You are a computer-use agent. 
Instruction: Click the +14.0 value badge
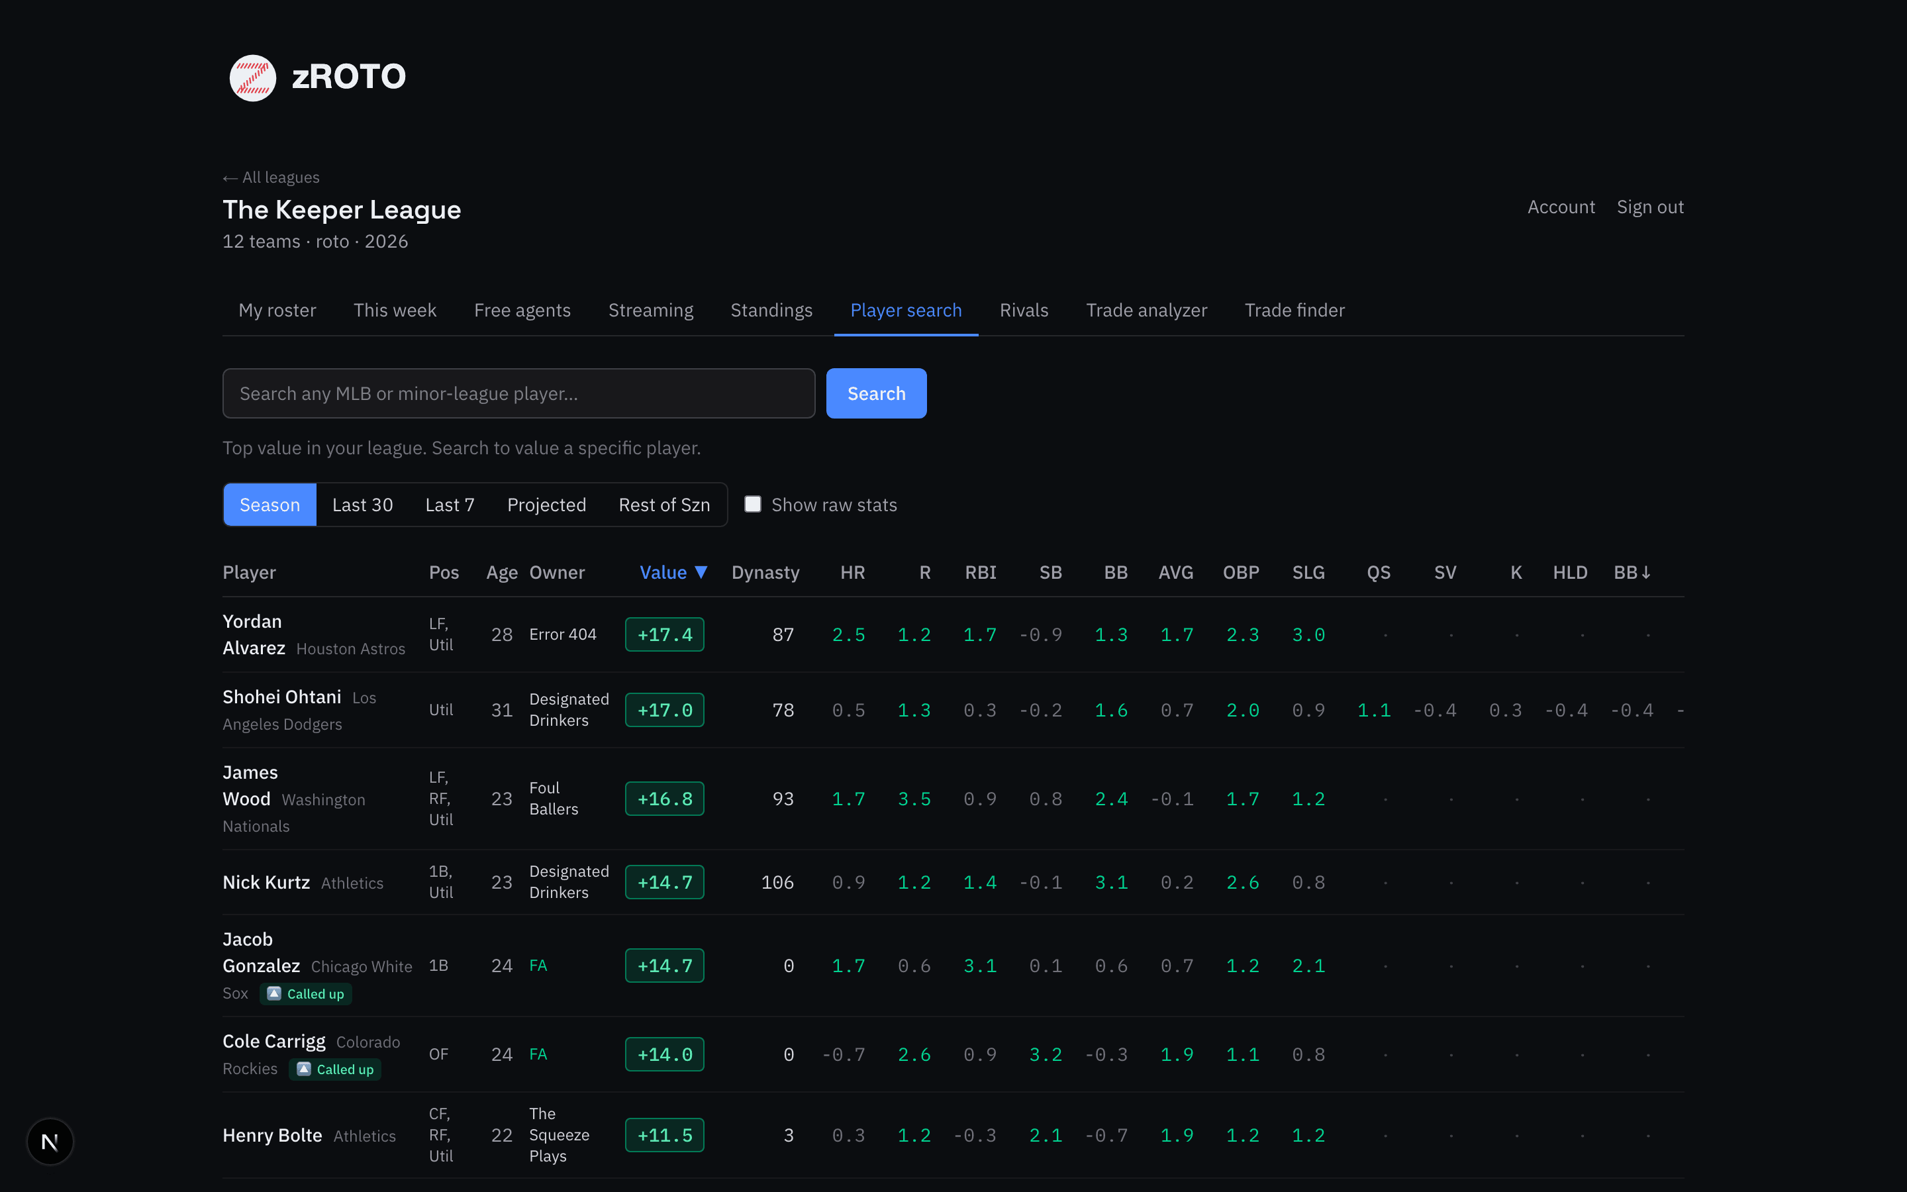664,1054
